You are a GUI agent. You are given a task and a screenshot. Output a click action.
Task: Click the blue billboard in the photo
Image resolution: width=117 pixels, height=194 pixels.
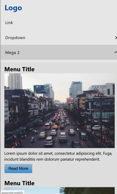coord(41,89)
